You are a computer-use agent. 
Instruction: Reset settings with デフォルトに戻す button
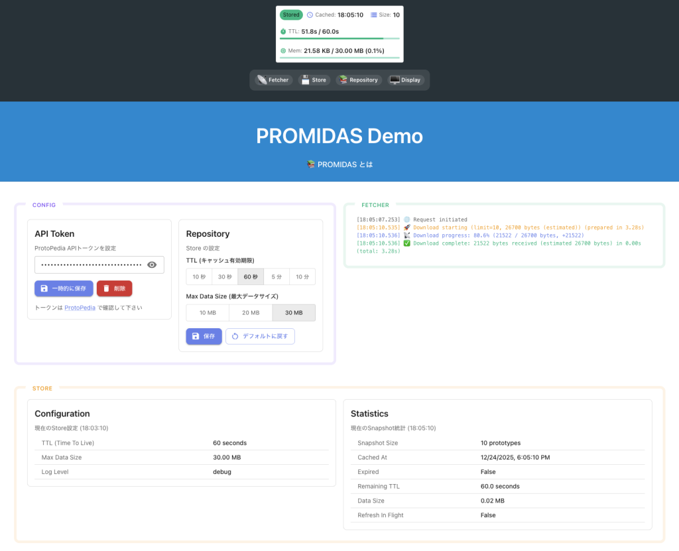[x=260, y=336]
